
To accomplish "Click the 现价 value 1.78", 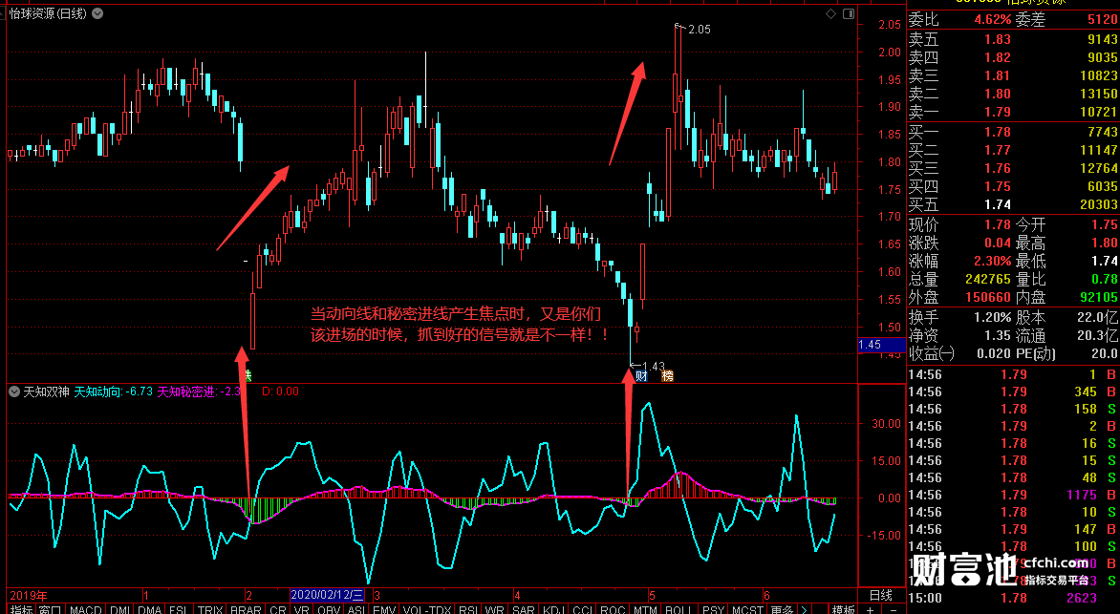I will (997, 225).
